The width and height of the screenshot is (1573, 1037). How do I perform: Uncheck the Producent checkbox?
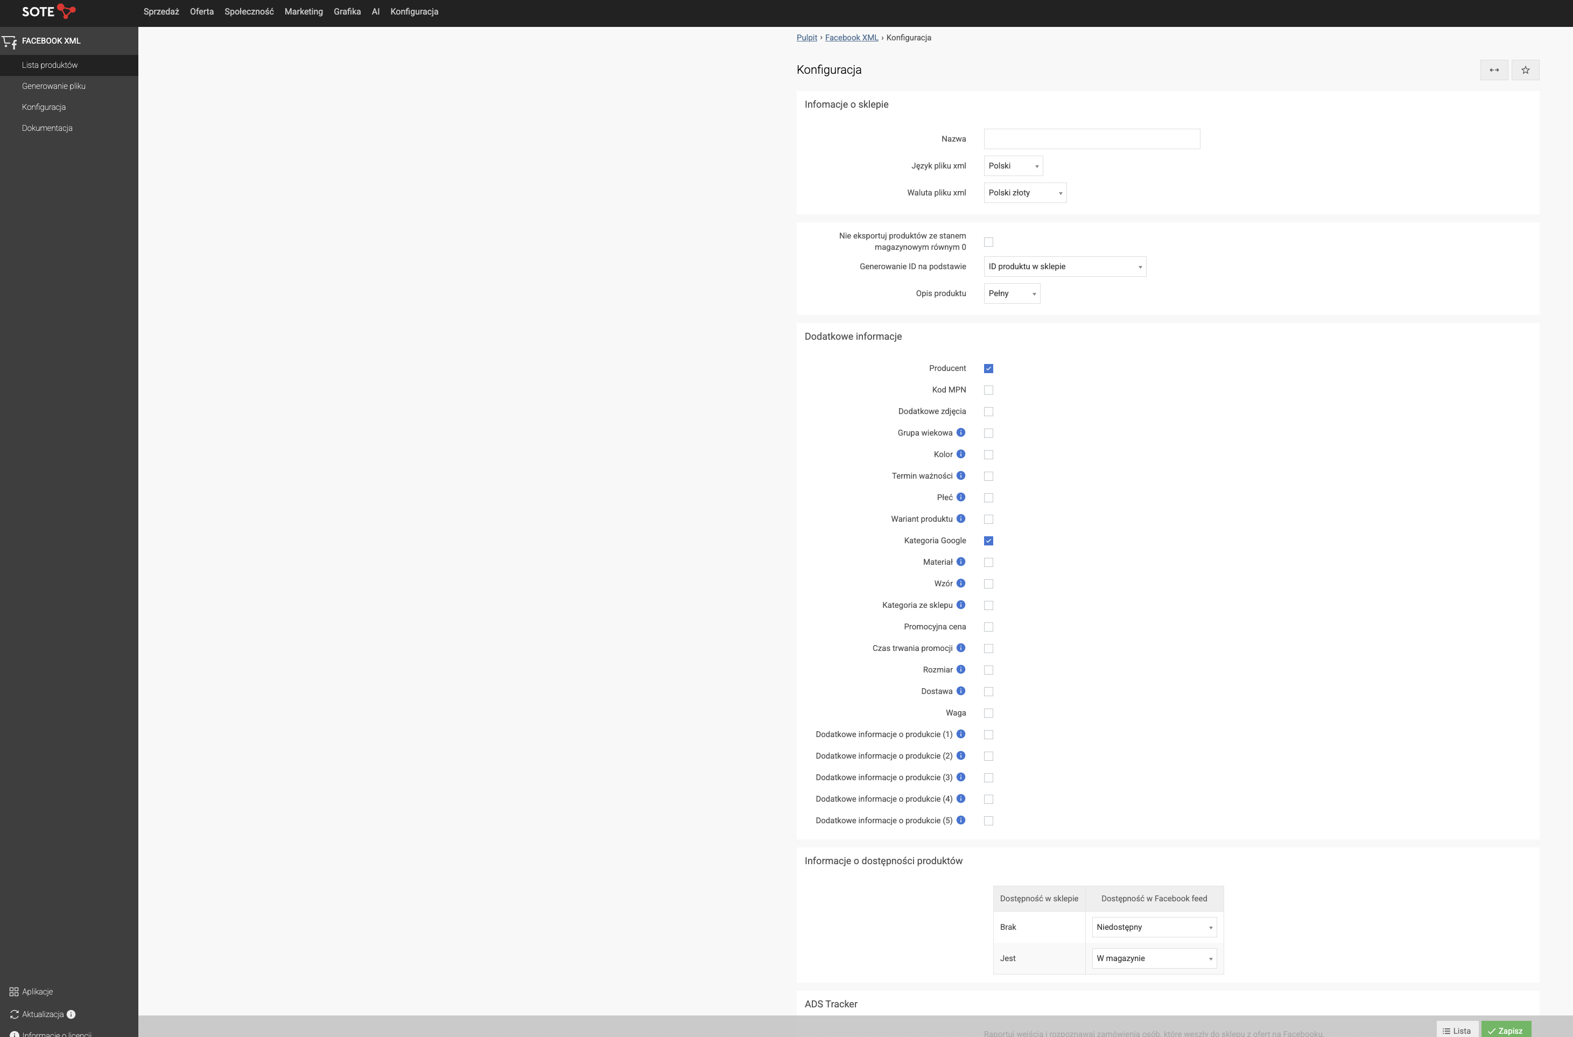pos(988,368)
